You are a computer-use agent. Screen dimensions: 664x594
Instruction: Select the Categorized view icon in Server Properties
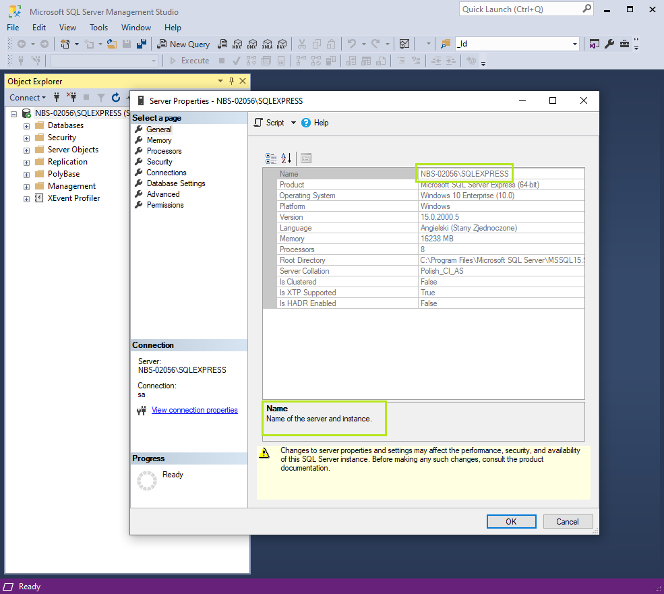point(270,158)
